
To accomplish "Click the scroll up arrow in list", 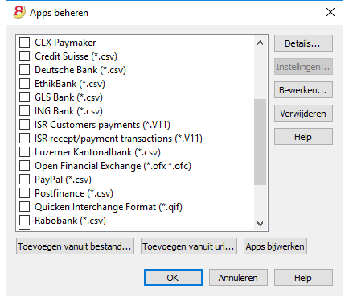I will 260,43.
